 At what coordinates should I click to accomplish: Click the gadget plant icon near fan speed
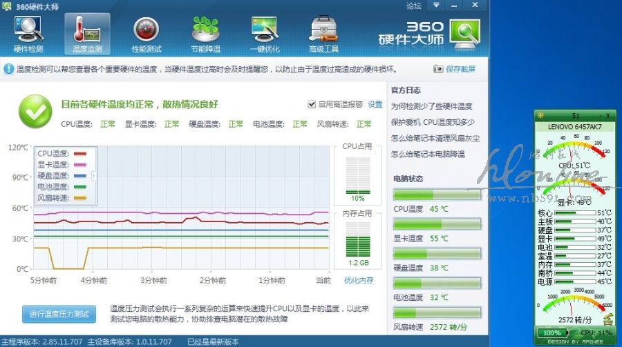(607, 318)
